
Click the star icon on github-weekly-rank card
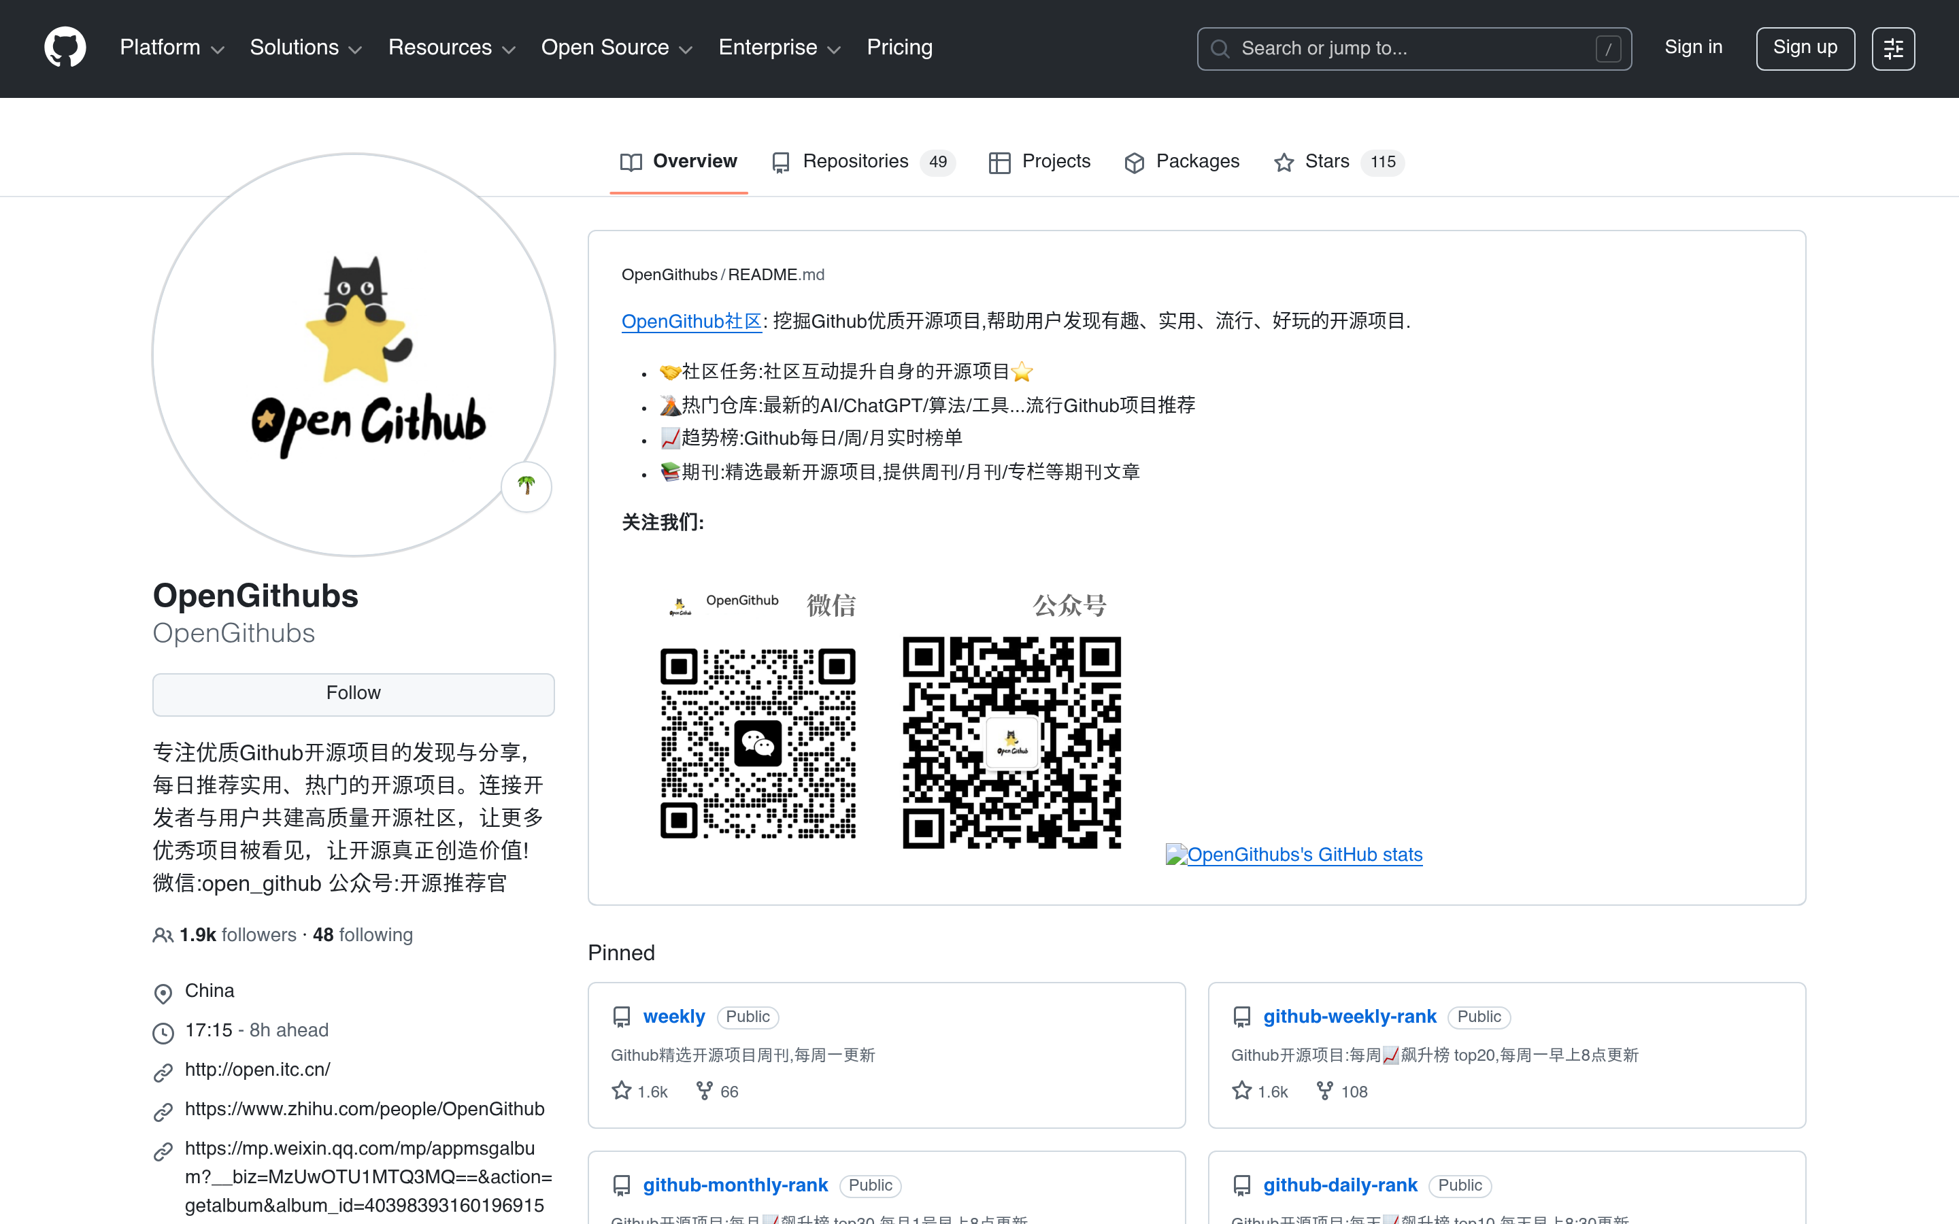1242,1091
